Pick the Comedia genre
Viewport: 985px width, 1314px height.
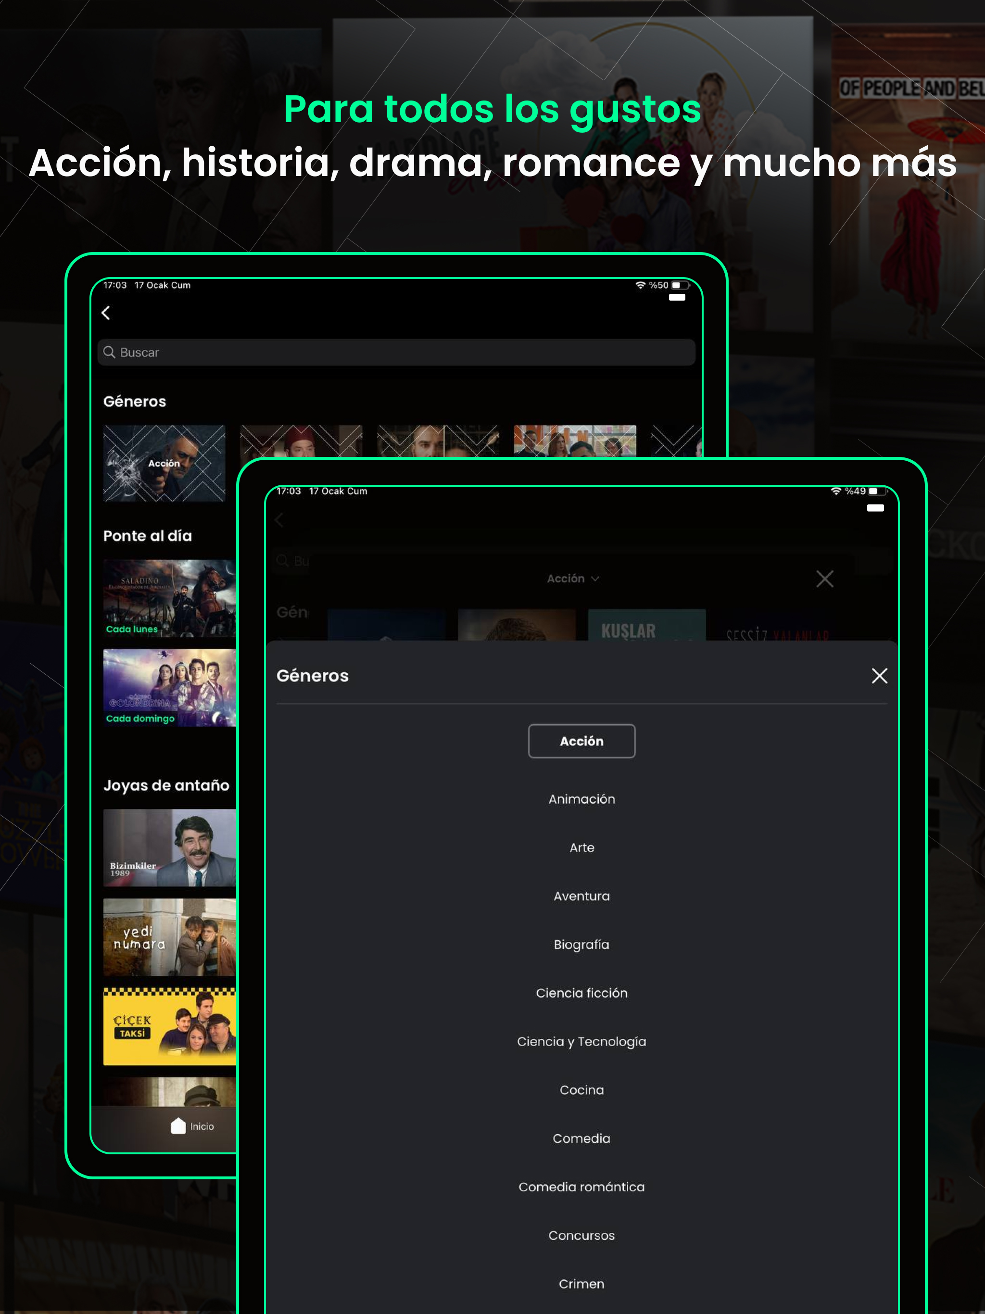point(581,1139)
